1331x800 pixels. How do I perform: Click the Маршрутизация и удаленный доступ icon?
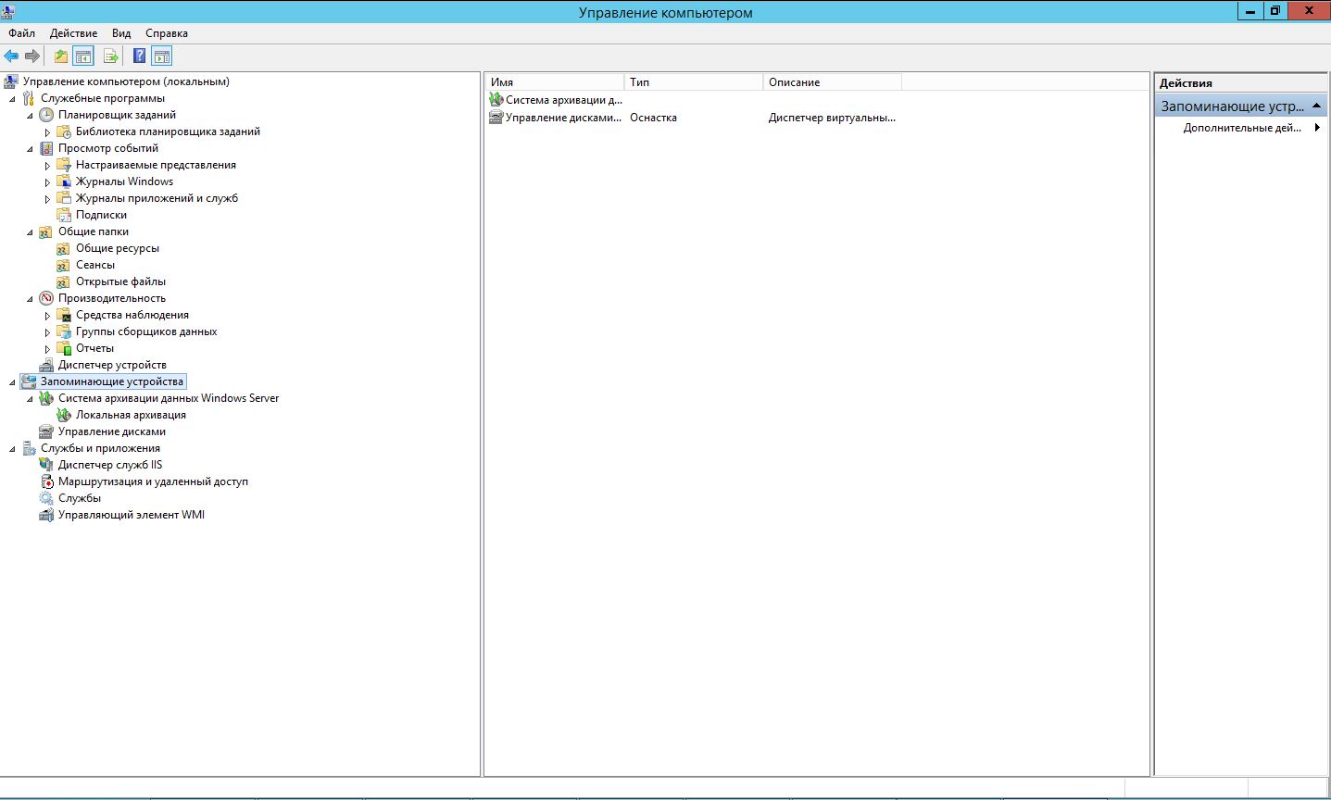click(46, 481)
